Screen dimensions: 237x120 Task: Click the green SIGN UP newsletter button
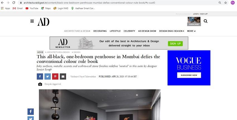[175, 44]
